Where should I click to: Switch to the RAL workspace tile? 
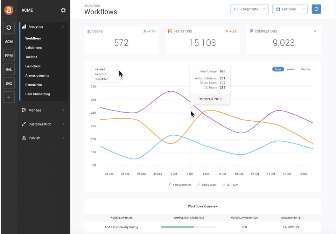click(x=9, y=69)
